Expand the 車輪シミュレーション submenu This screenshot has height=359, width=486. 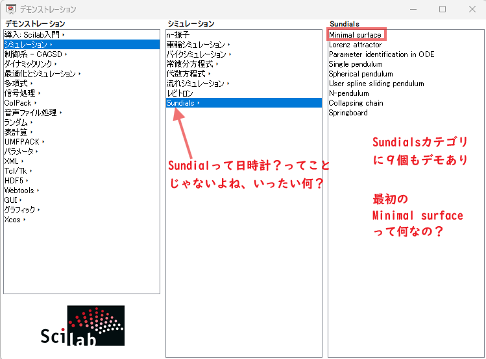244,45
